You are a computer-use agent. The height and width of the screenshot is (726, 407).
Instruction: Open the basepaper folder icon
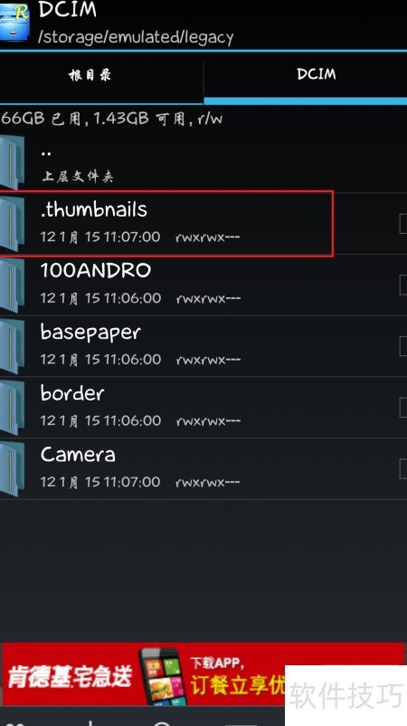pos(13,346)
